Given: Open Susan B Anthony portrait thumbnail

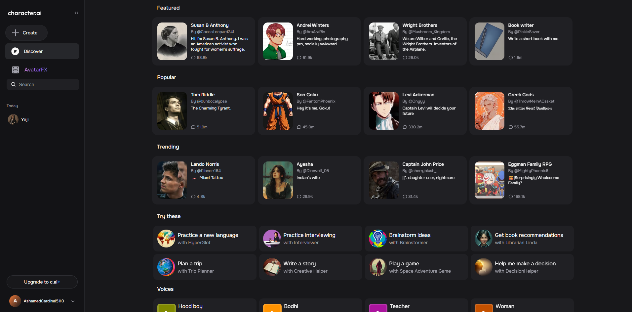Looking at the screenshot, I should pyautogui.click(x=172, y=41).
